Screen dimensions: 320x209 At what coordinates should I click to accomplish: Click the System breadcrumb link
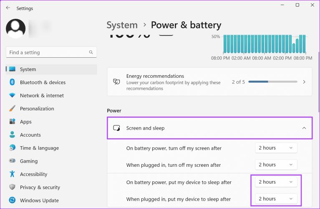[122, 25]
